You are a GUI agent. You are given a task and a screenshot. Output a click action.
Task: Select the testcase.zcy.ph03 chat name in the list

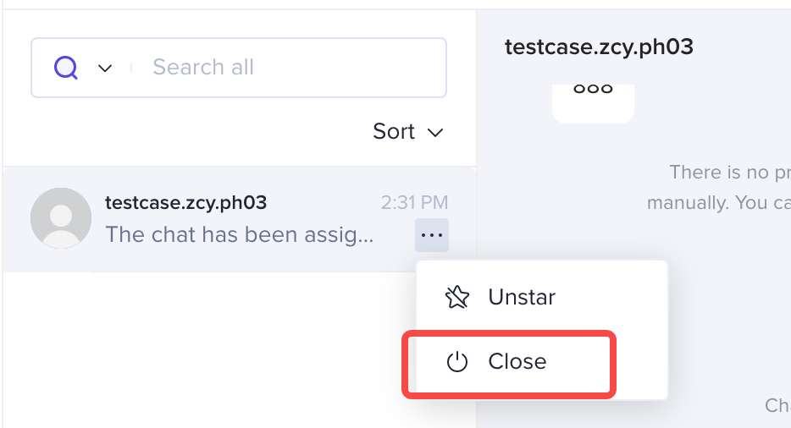coord(185,203)
